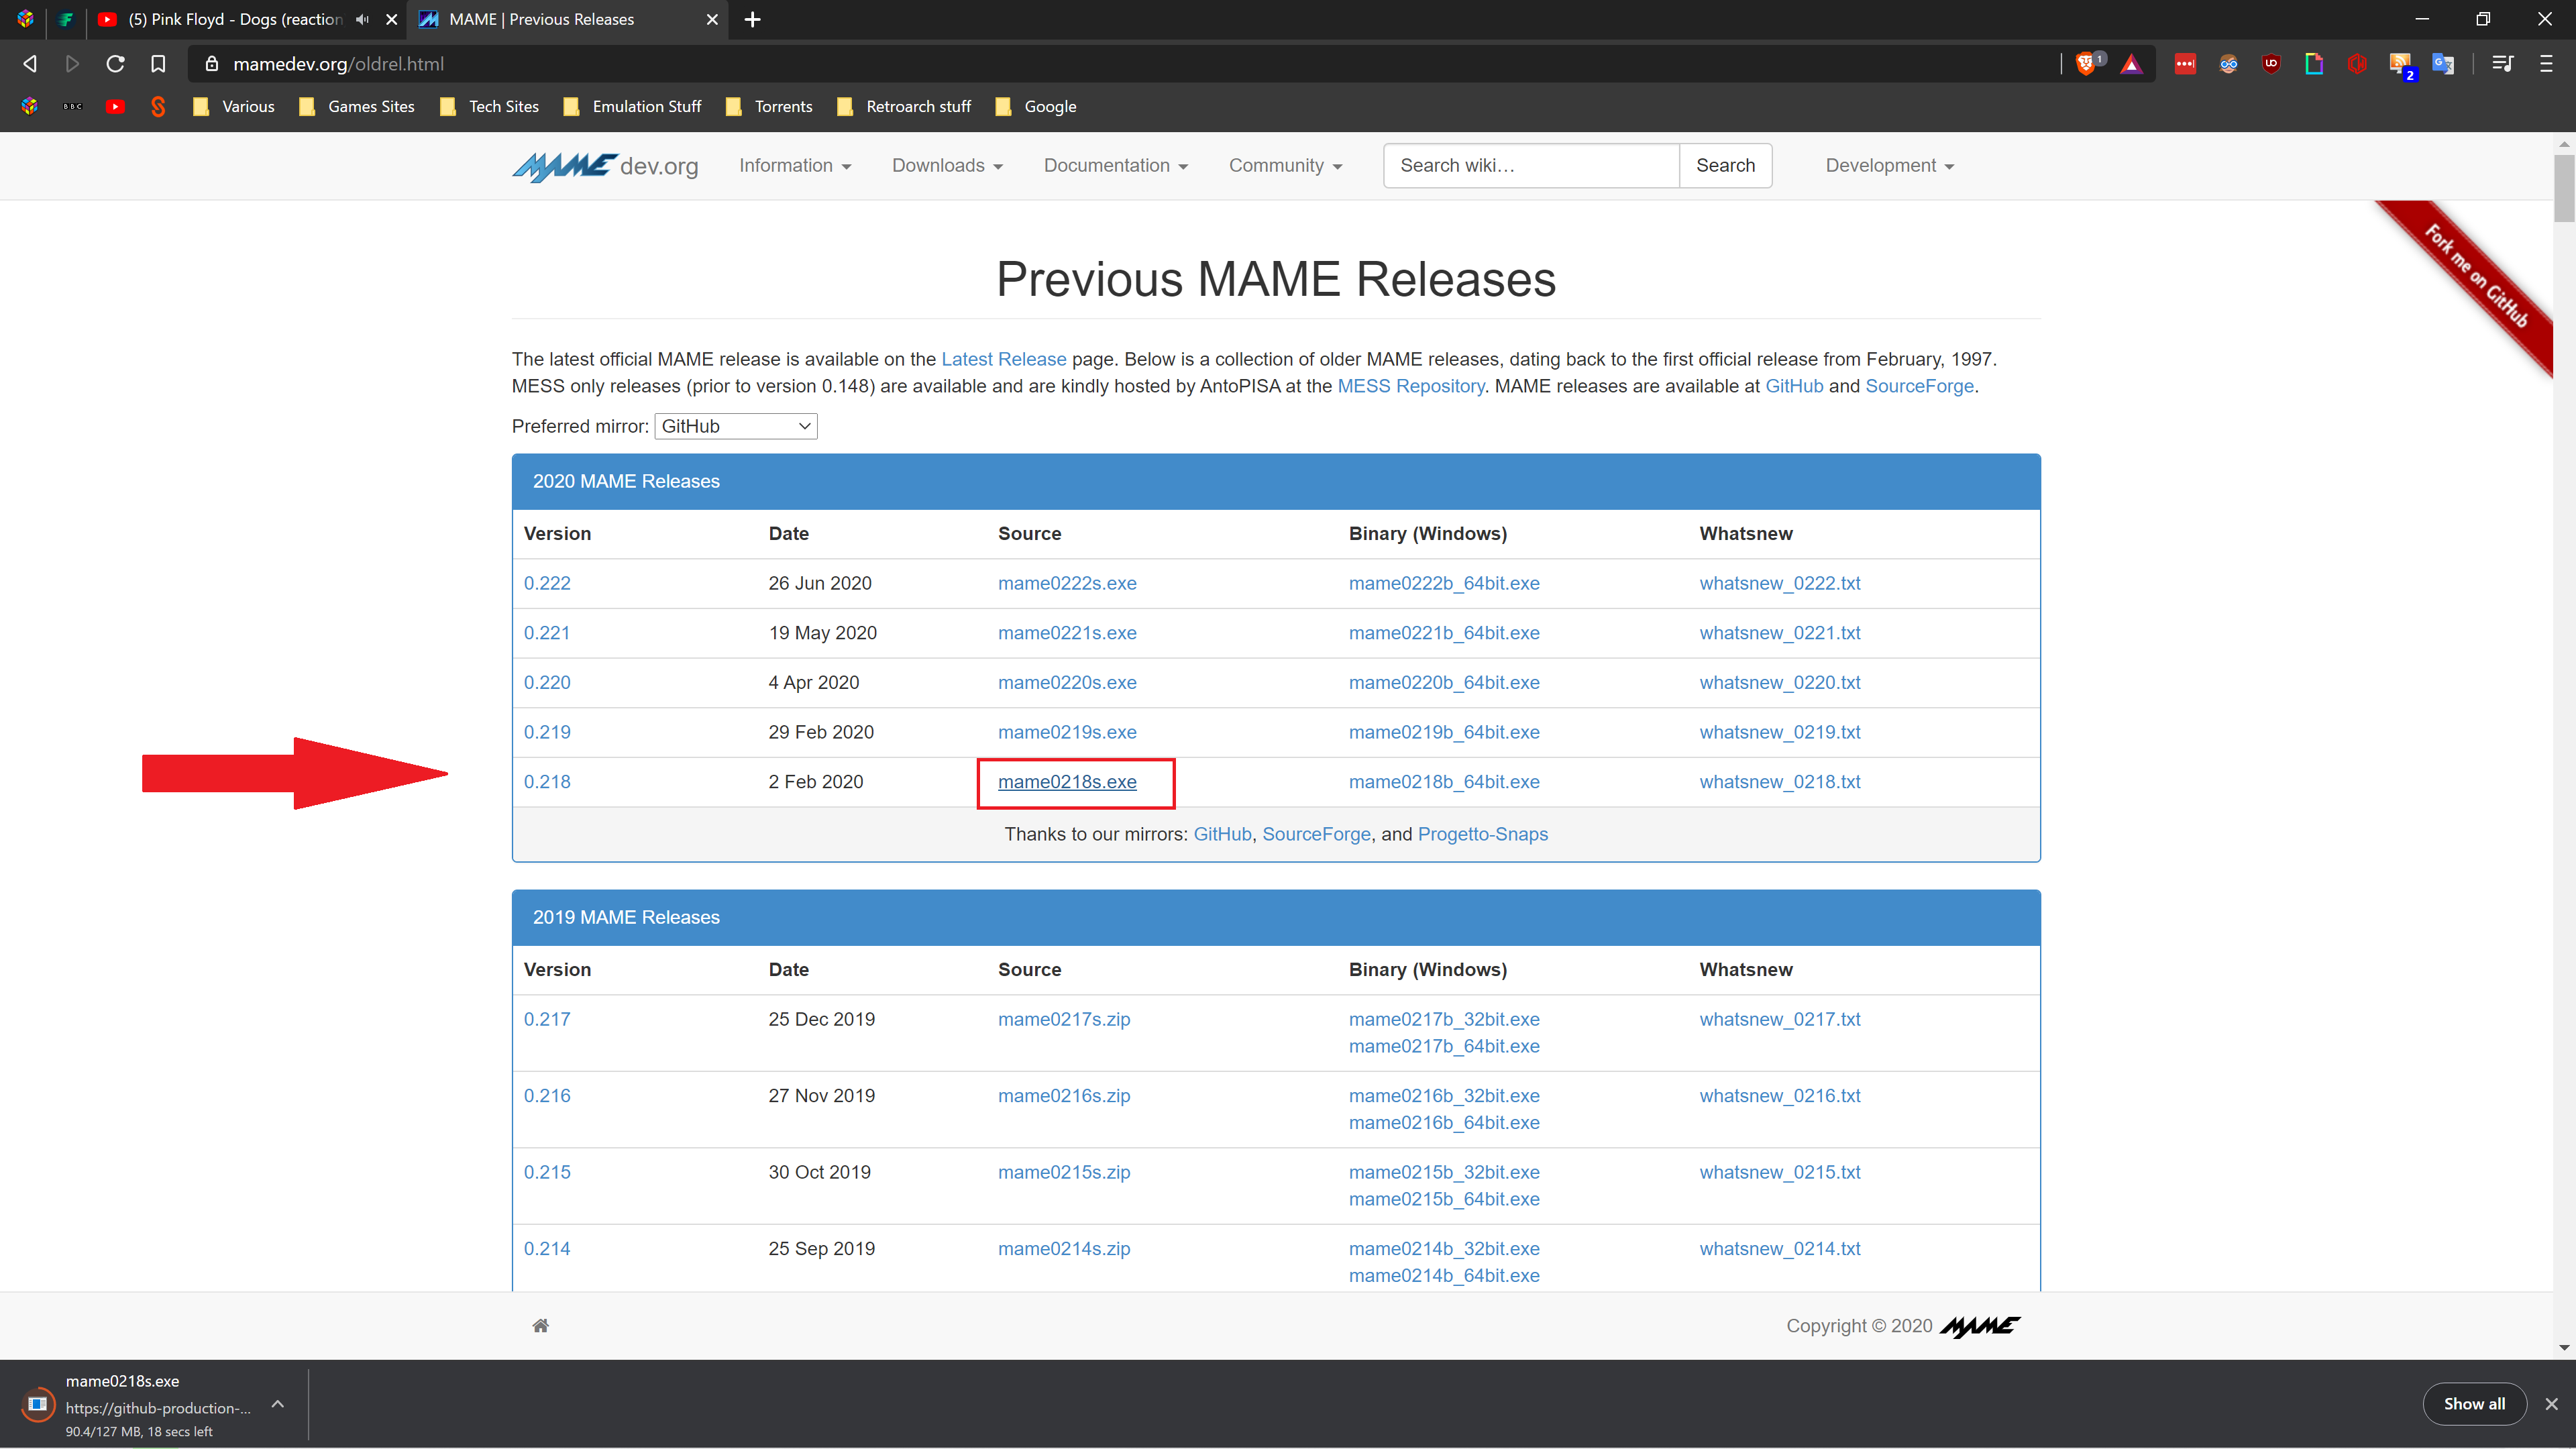Open the MESS Repository link
Viewport: 2576px width, 1449px height.
[1410, 386]
